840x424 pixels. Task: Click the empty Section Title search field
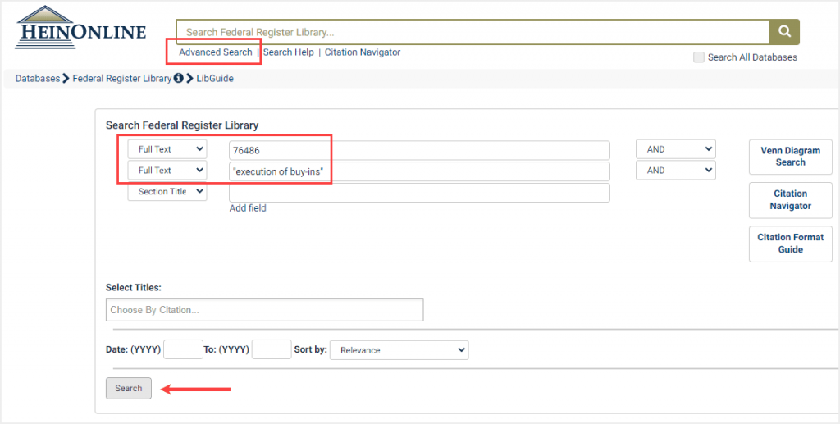419,193
